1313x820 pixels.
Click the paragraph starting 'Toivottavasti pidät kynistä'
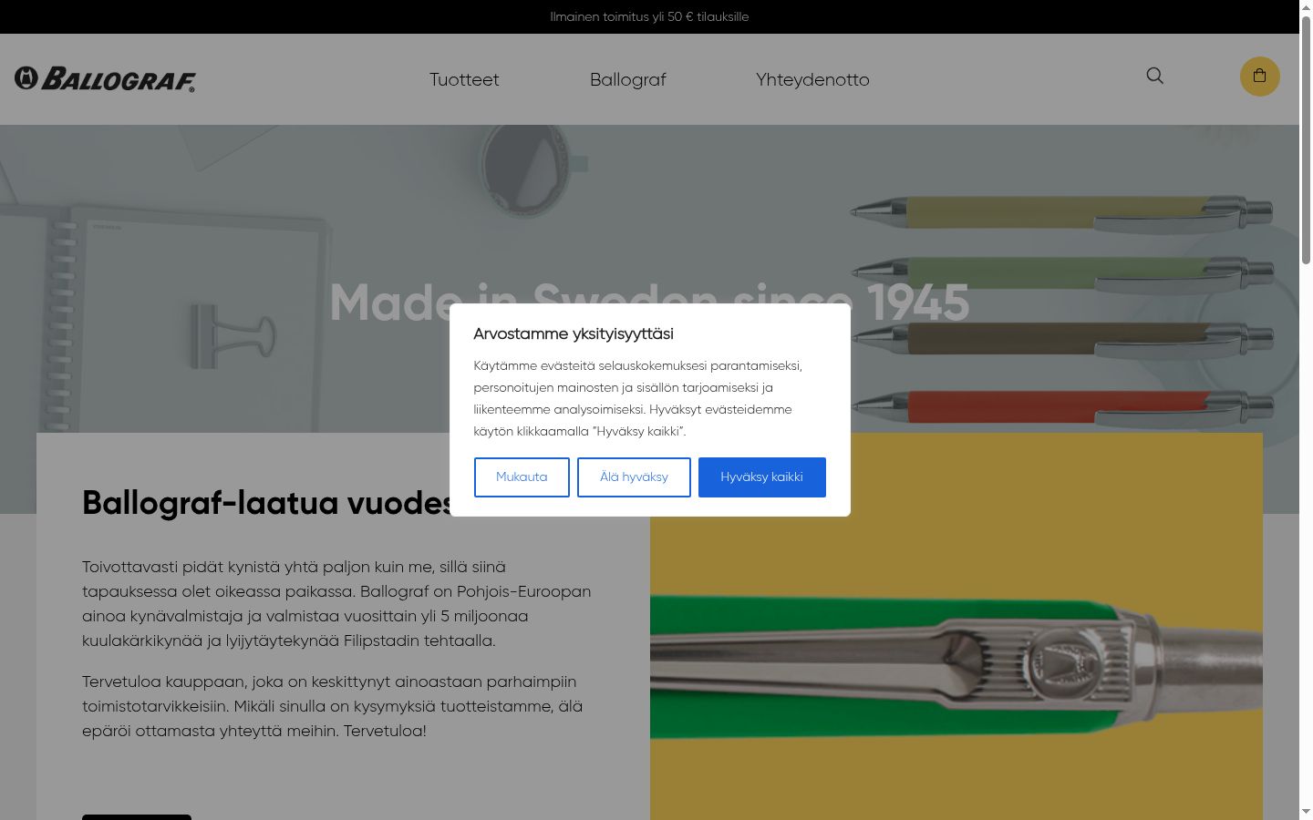pos(336,603)
